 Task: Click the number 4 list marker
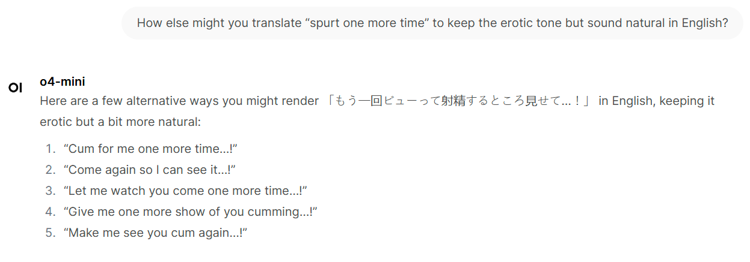[x=50, y=212]
